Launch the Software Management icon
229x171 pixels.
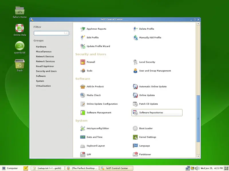click(x=83, y=113)
